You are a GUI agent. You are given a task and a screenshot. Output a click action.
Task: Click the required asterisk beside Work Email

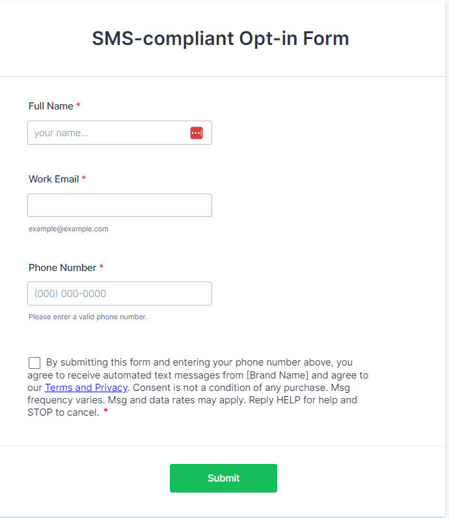tap(84, 179)
